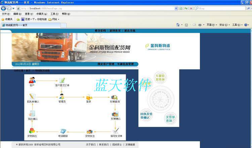This screenshot has height=148, width=252.
Task: Expand the Home button dropdown arrow
Action: click(182, 25)
